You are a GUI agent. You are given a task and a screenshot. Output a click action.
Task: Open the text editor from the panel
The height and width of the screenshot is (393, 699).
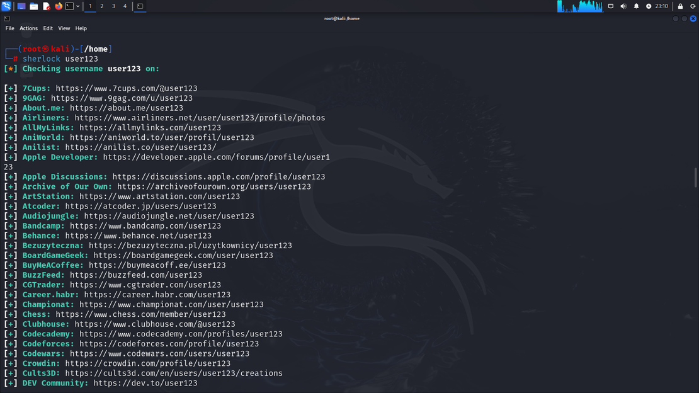point(47,6)
